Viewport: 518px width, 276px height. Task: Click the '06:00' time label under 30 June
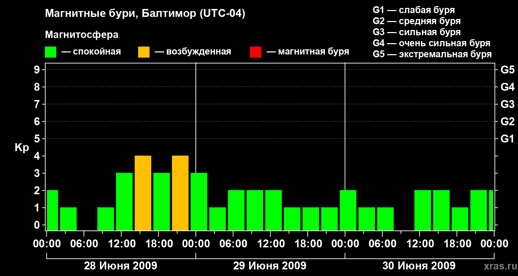click(x=382, y=244)
